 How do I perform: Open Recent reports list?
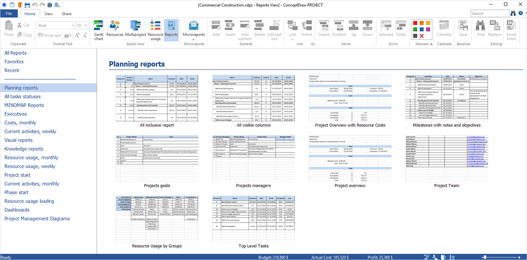point(12,70)
